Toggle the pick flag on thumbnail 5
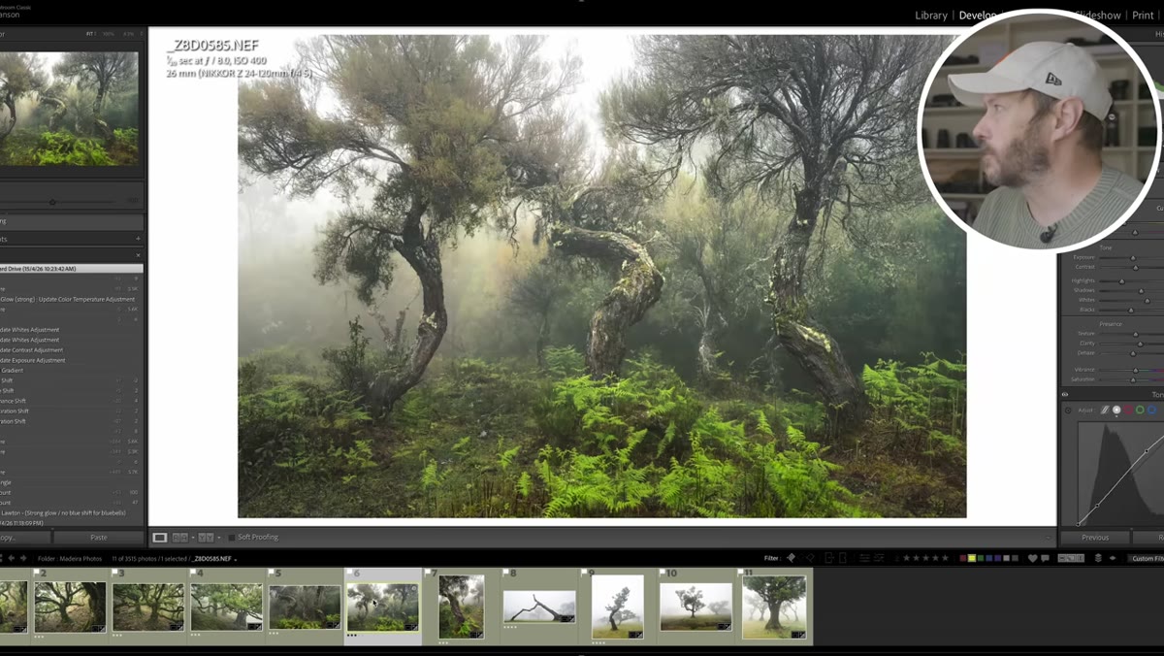 tap(272, 574)
